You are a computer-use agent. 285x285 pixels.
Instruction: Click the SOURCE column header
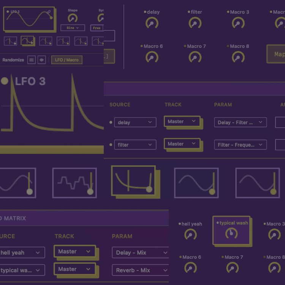point(120,105)
